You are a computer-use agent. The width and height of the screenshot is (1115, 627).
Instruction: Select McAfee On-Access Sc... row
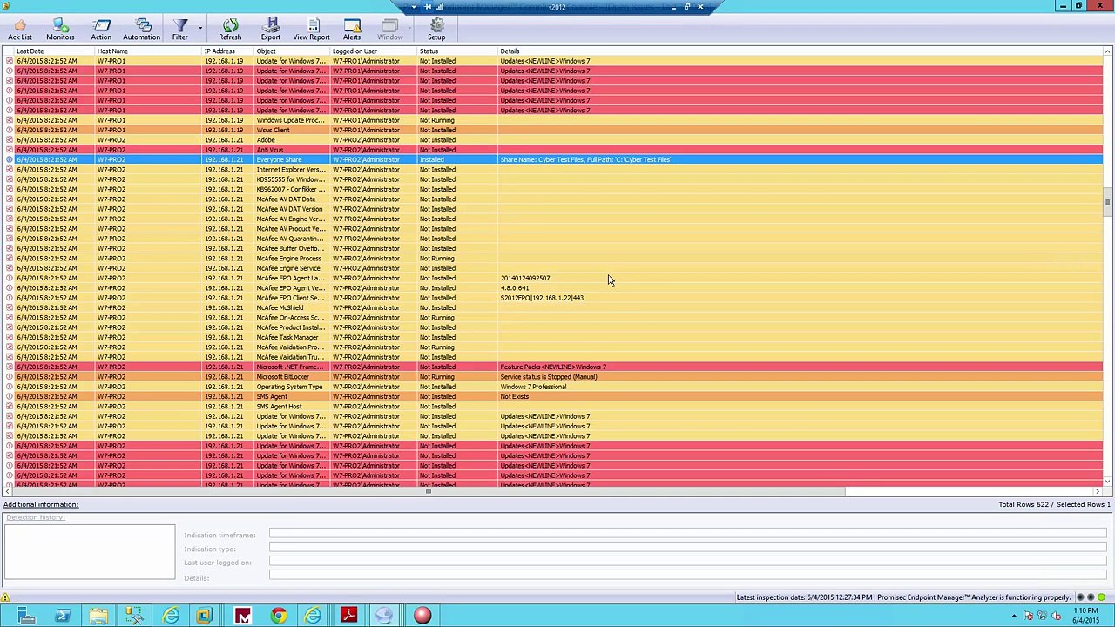click(554, 318)
